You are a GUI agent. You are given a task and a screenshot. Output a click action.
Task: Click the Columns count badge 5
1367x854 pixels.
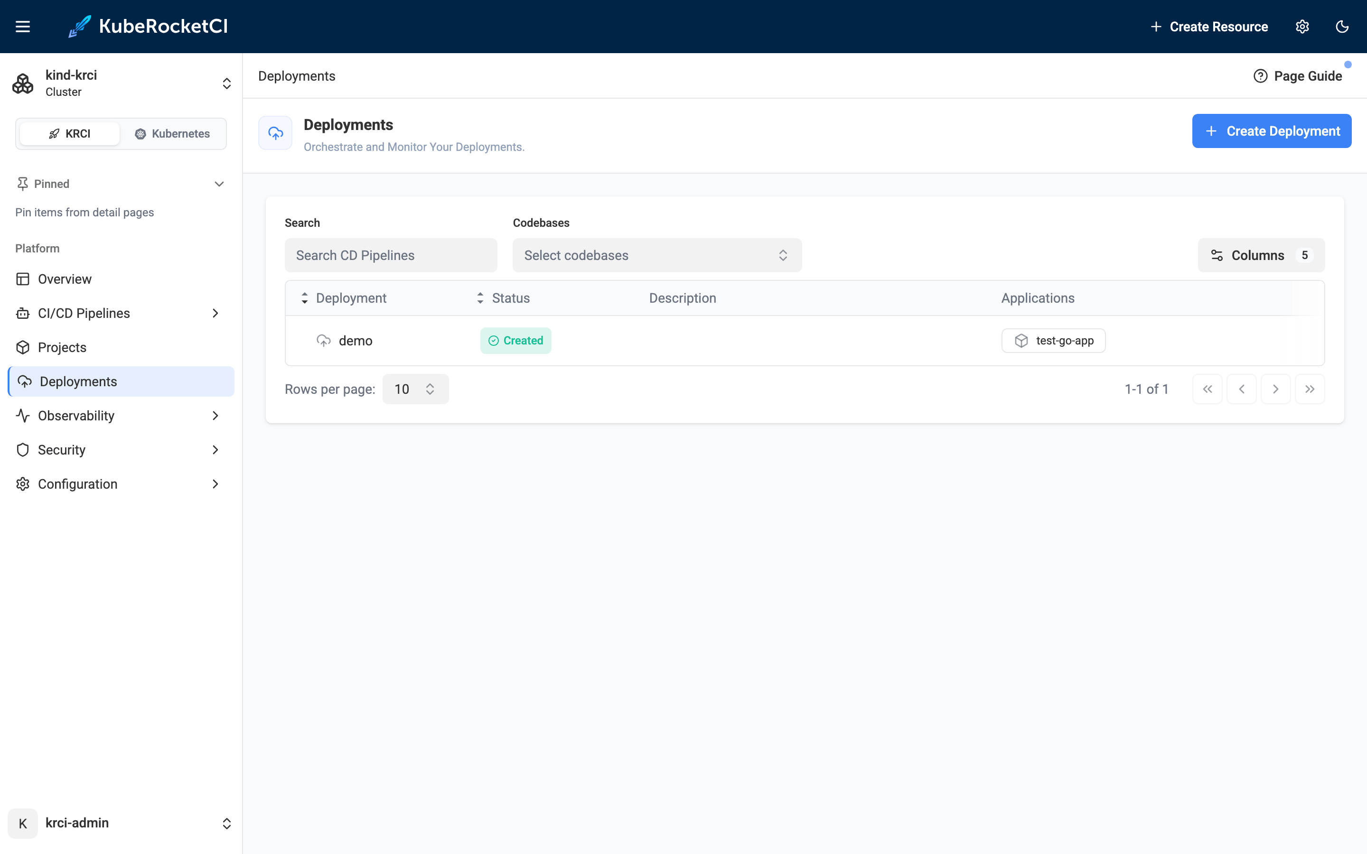[1304, 255]
